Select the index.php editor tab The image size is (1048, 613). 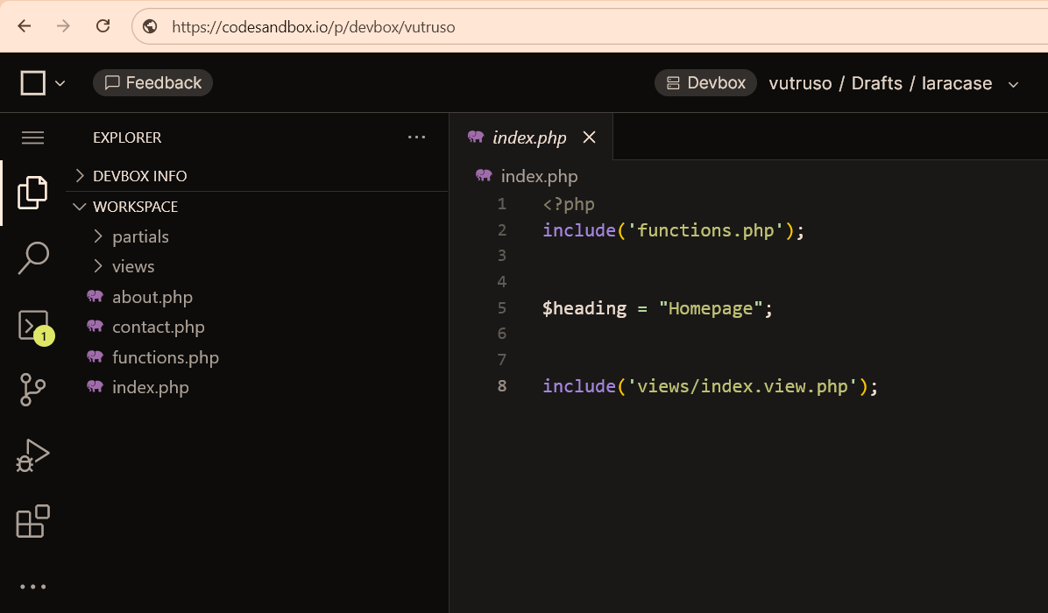pos(528,137)
